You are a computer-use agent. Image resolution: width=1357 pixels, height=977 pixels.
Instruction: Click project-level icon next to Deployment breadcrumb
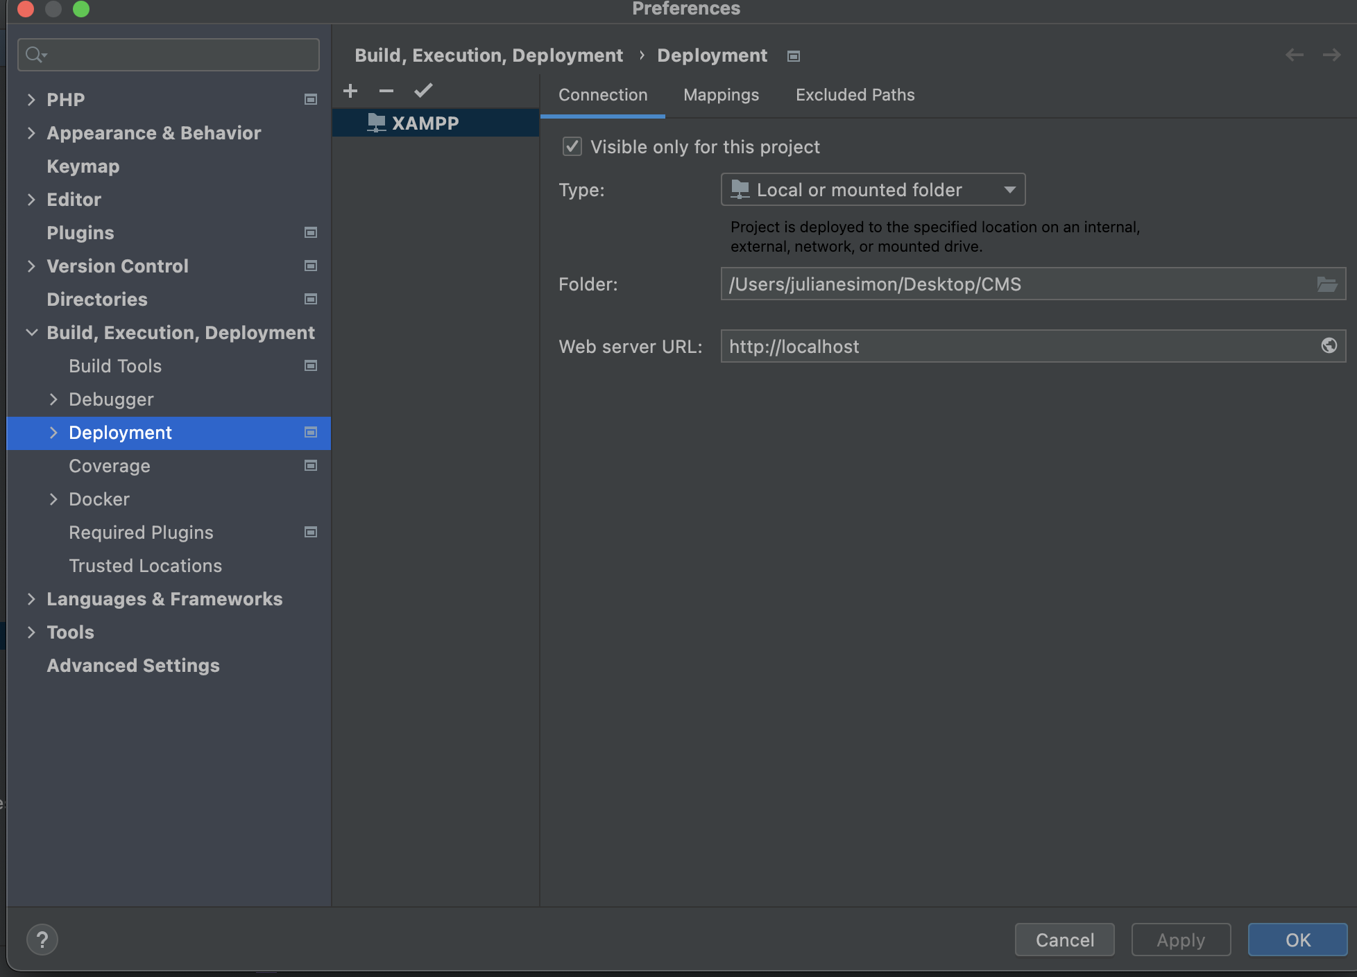[x=794, y=56]
